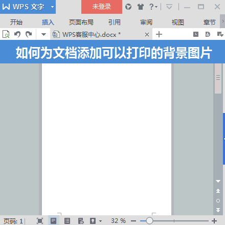Open the tab list dropdown icon
Viewport: 225px width, 225px height.
[220, 34]
